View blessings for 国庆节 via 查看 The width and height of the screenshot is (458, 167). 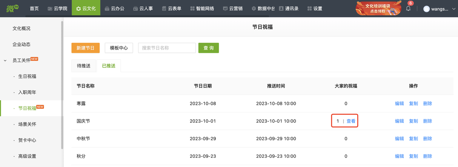(351, 121)
